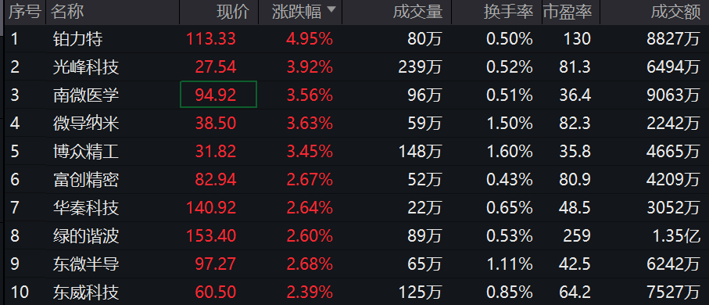Click volume 148万 for 博众精工
The height and width of the screenshot is (305, 709).
(420, 151)
